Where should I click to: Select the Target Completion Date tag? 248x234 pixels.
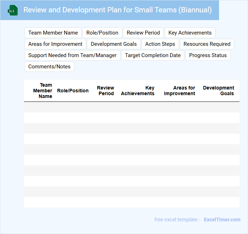coord(153,55)
